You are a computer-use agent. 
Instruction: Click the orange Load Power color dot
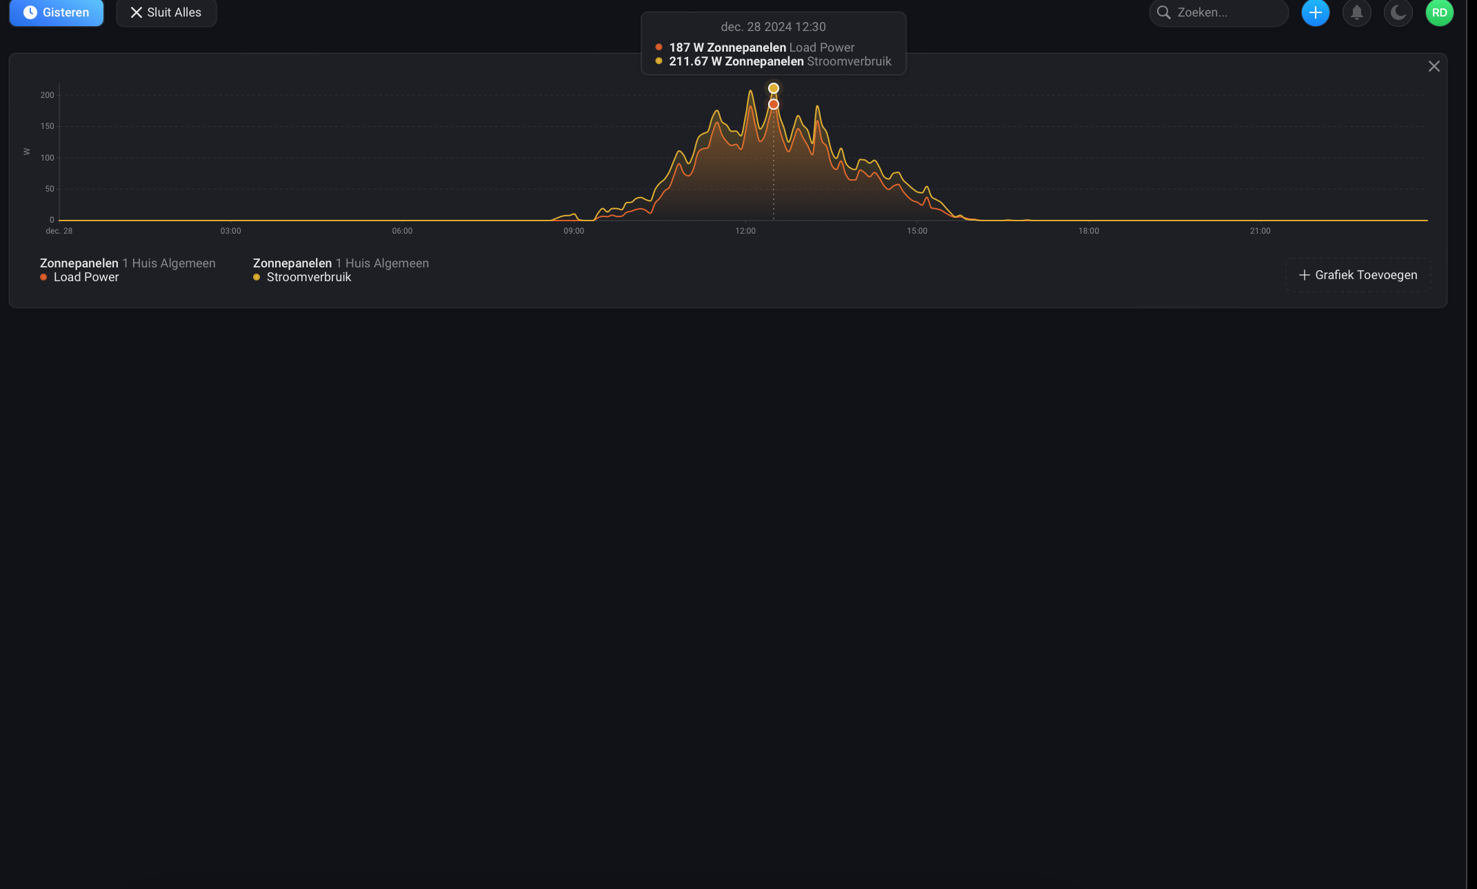[x=43, y=277]
